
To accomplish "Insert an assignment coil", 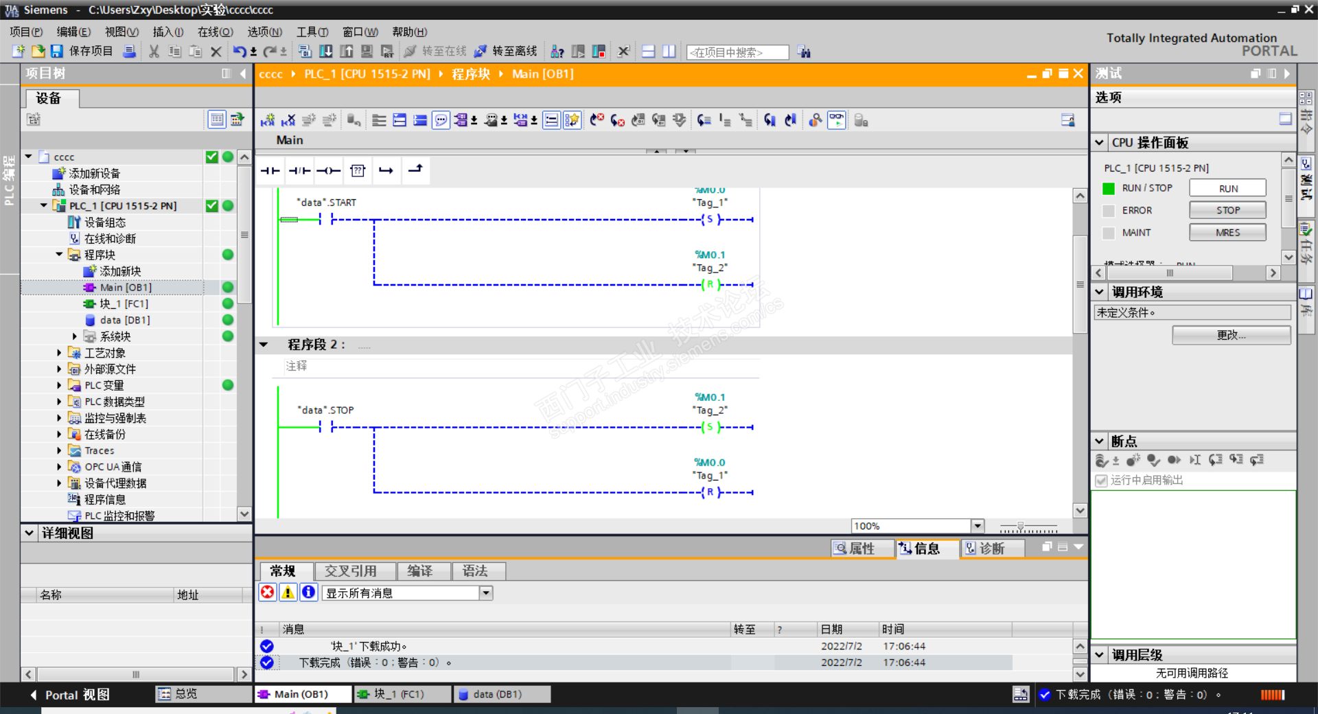I will pyautogui.click(x=328, y=170).
